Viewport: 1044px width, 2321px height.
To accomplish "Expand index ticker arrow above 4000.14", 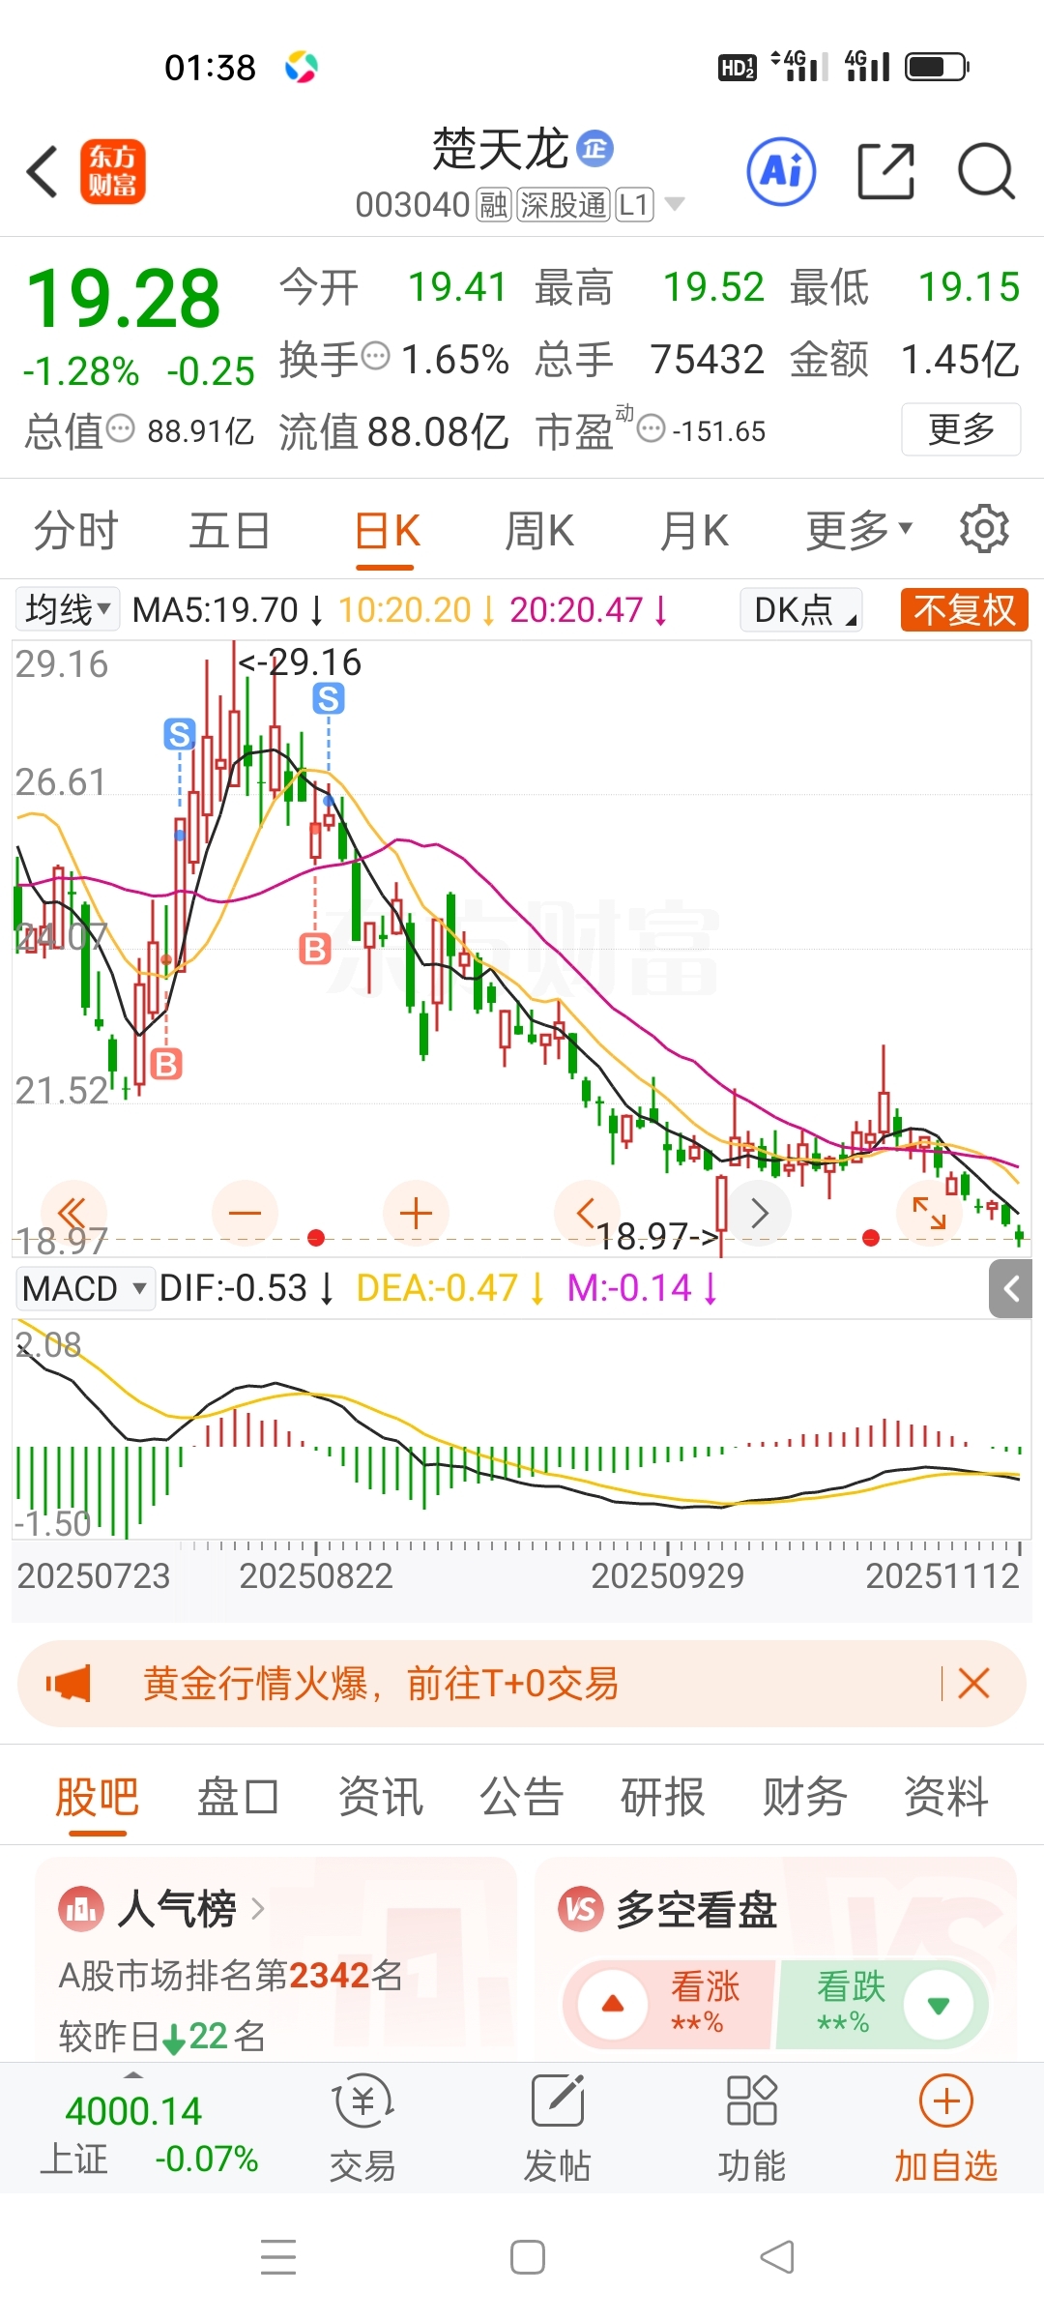I will (133, 2075).
